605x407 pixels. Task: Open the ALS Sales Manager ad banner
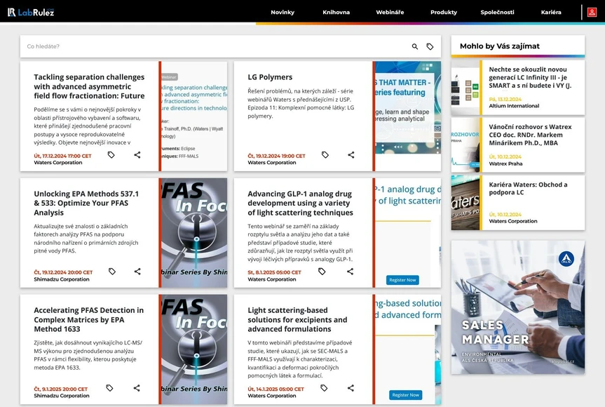click(x=518, y=307)
